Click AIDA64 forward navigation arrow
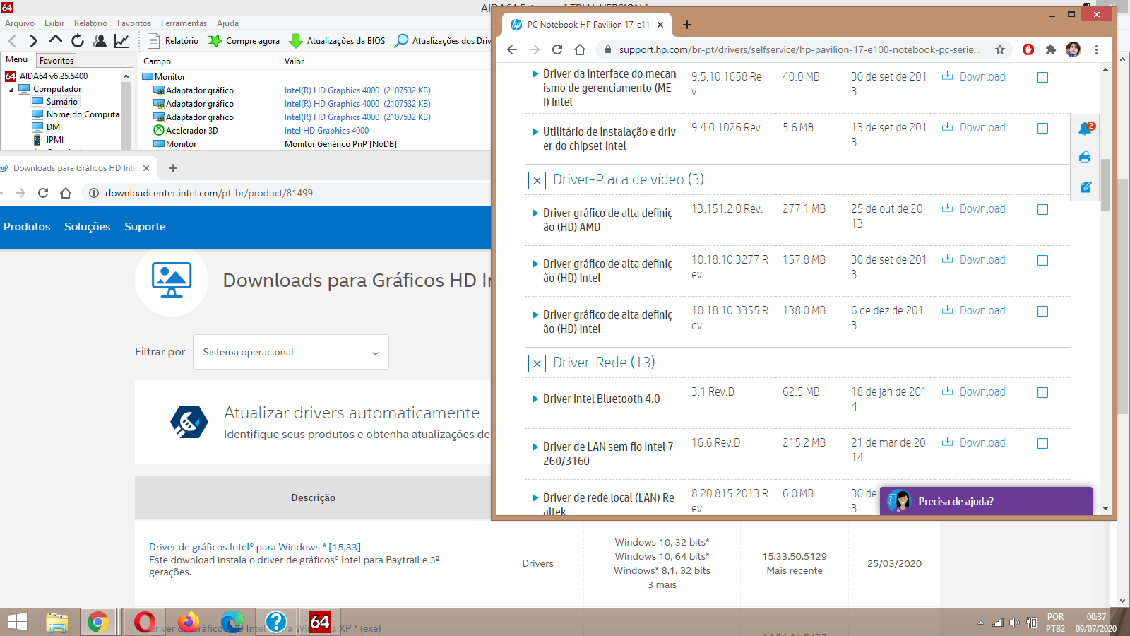Image resolution: width=1130 pixels, height=636 pixels. click(x=33, y=41)
